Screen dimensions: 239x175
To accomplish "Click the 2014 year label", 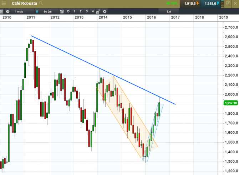I will [103, 17].
